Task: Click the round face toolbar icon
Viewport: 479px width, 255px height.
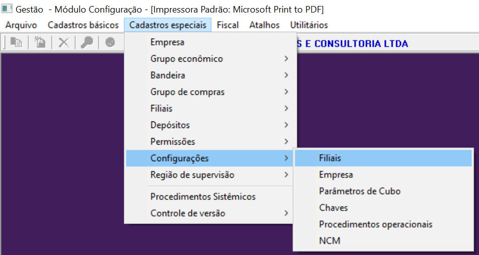Action: pyautogui.click(x=110, y=43)
